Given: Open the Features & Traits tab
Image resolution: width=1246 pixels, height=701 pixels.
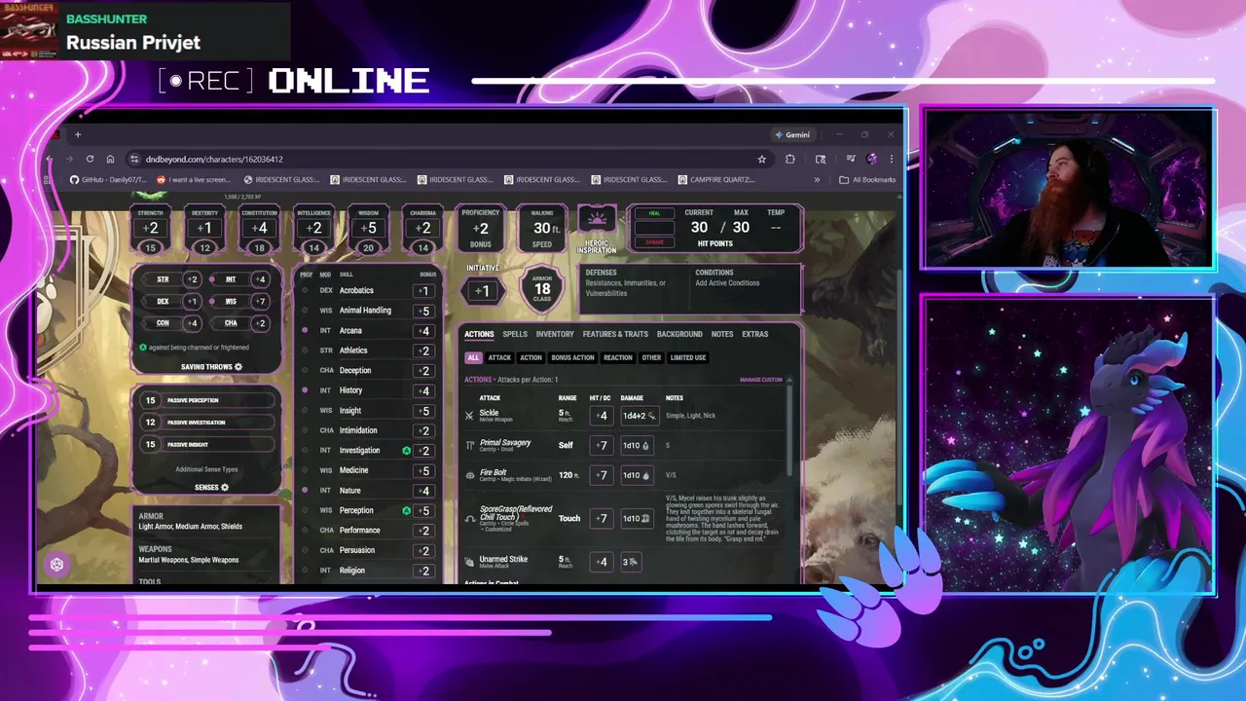Looking at the screenshot, I should tap(615, 334).
